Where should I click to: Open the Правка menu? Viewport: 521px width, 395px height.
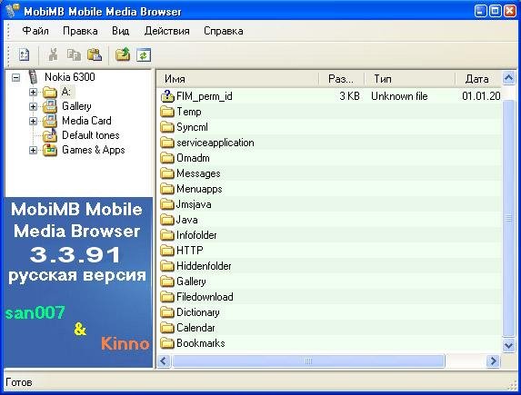pos(80,31)
